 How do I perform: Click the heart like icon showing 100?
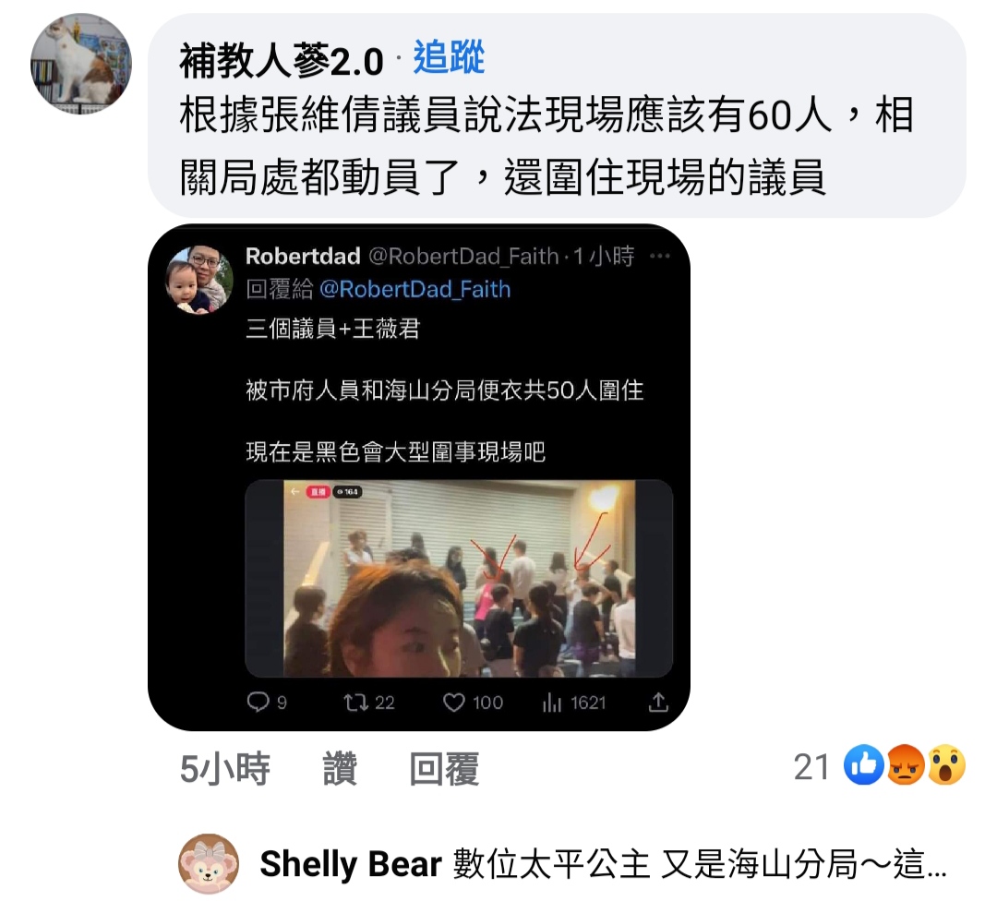click(x=453, y=702)
